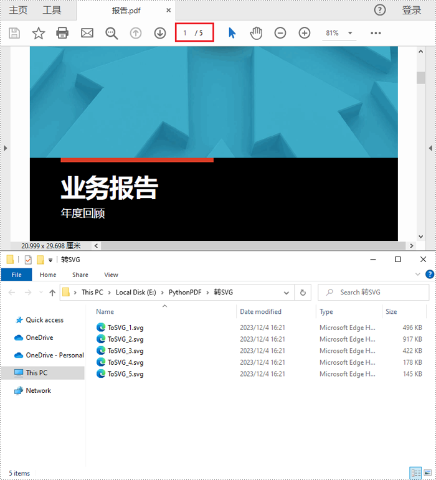Open recent locations dropdown arrow
The height and width of the screenshot is (480, 436).
pos(41,293)
